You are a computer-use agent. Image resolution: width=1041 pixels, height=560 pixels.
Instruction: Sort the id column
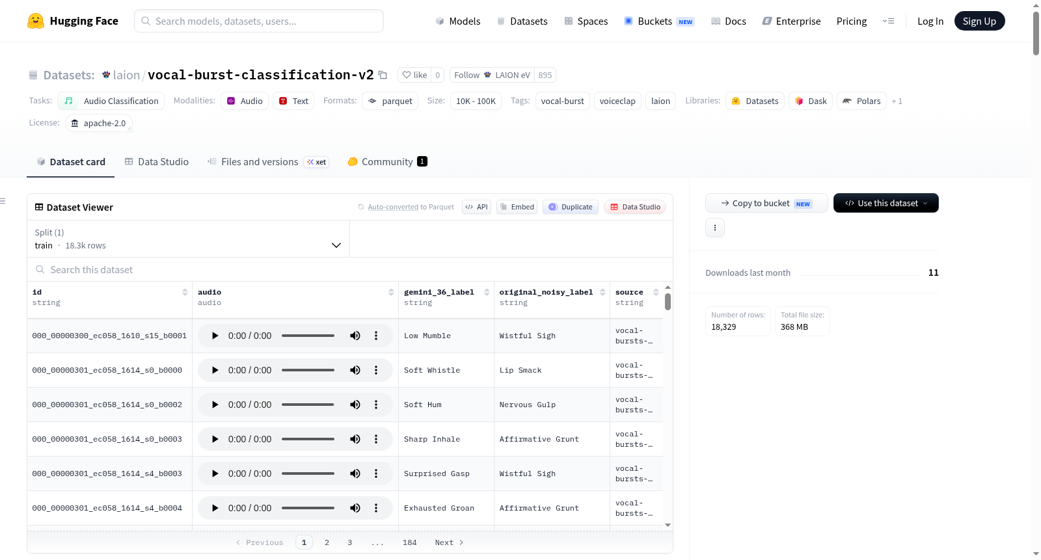(185, 293)
